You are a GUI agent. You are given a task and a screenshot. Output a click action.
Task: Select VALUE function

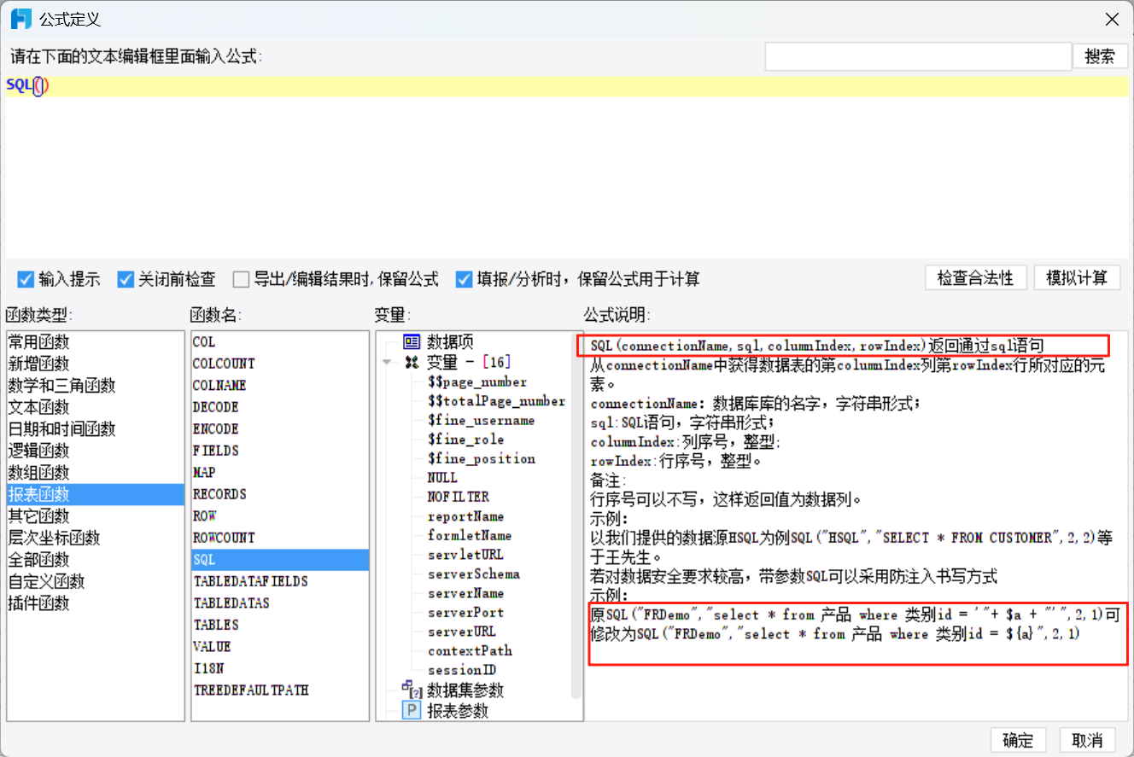280,647
